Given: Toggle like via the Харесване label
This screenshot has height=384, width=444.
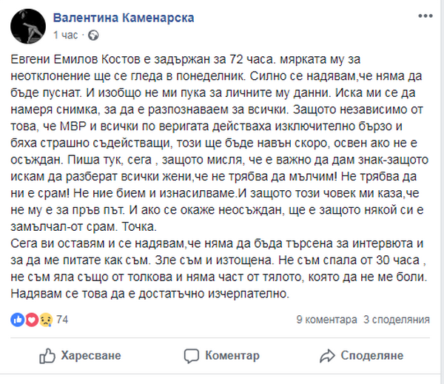Looking at the screenshot, I should click(91, 356).
